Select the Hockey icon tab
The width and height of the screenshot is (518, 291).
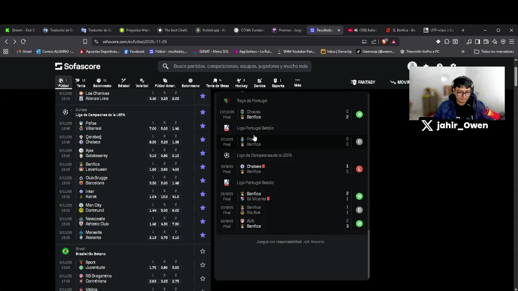click(x=241, y=83)
